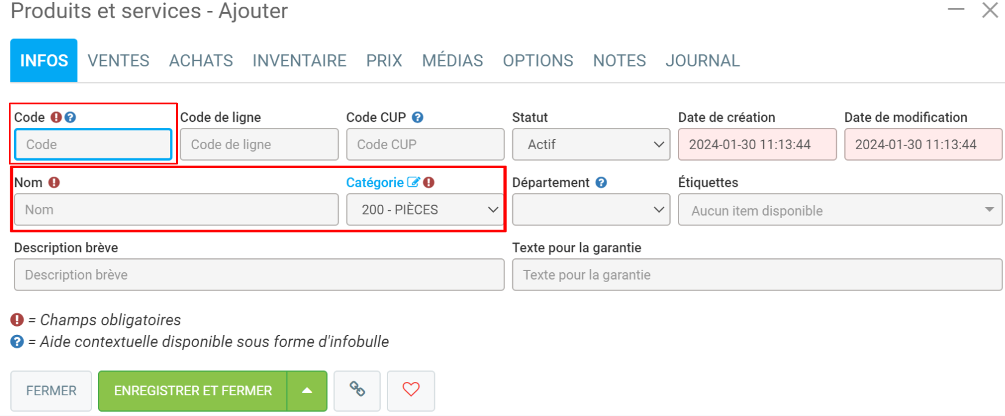This screenshot has height=416, width=1005.
Task: Click ENREGISTRER ET FERMER
Action: (x=192, y=391)
